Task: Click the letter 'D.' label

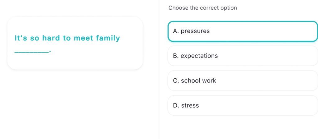Action: tap(176, 106)
